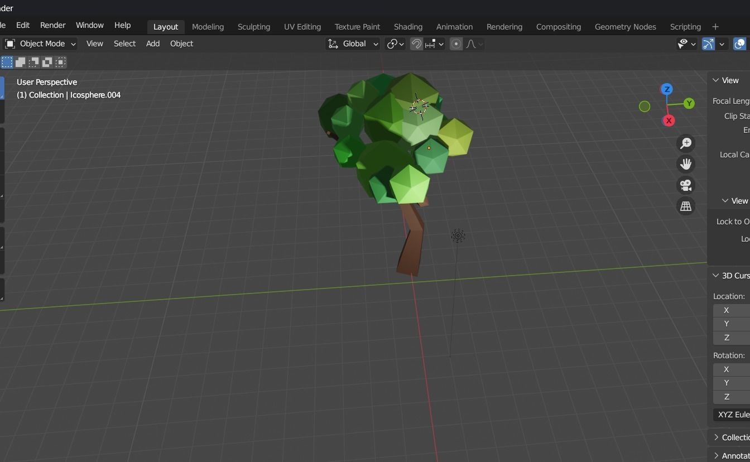Screen dimensions: 750x462
Task: Open the XYZ Euler rotation mode dropdown
Action: click(x=732, y=415)
